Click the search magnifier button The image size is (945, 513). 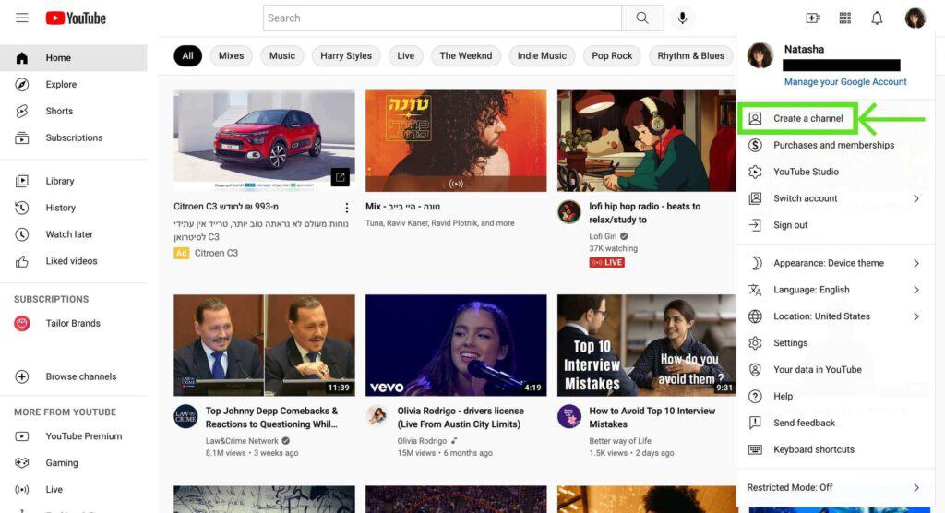(642, 18)
